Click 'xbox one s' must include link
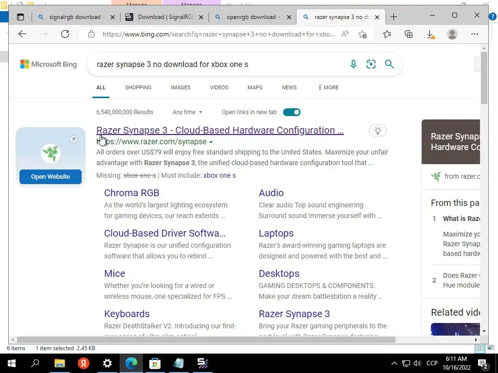This screenshot has width=498, height=373. [x=219, y=175]
